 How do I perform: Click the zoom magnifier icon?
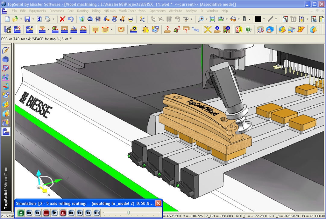pos(201,19)
